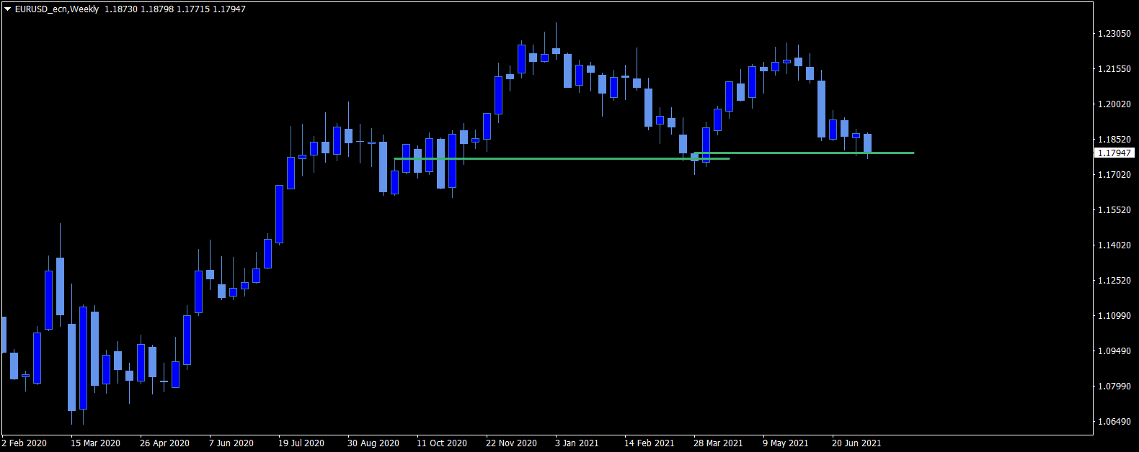Click the low value 1.17715 in header
The height and width of the screenshot is (452, 1139).
pos(192,9)
